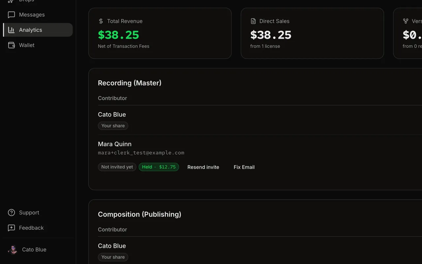Screen dimensions: 422x264
Task: Click the Recording (Master) heading
Action: (x=130, y=83)
